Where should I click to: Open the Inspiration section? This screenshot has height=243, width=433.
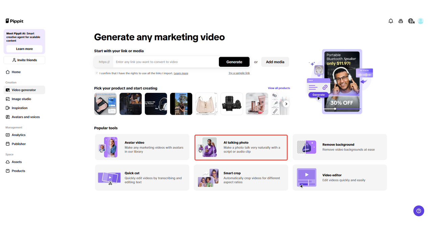coord(24,108)
